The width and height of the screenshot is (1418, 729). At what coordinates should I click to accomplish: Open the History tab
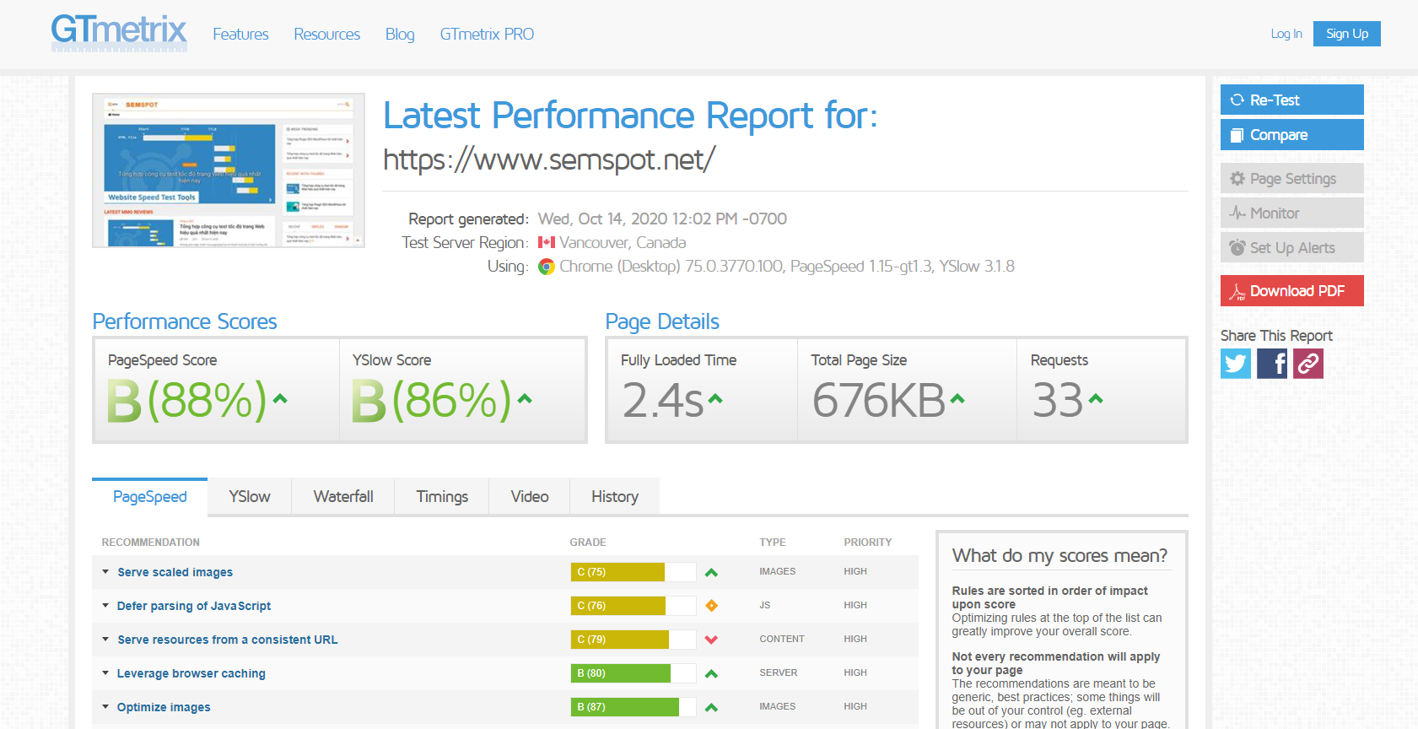coord(615,497)
